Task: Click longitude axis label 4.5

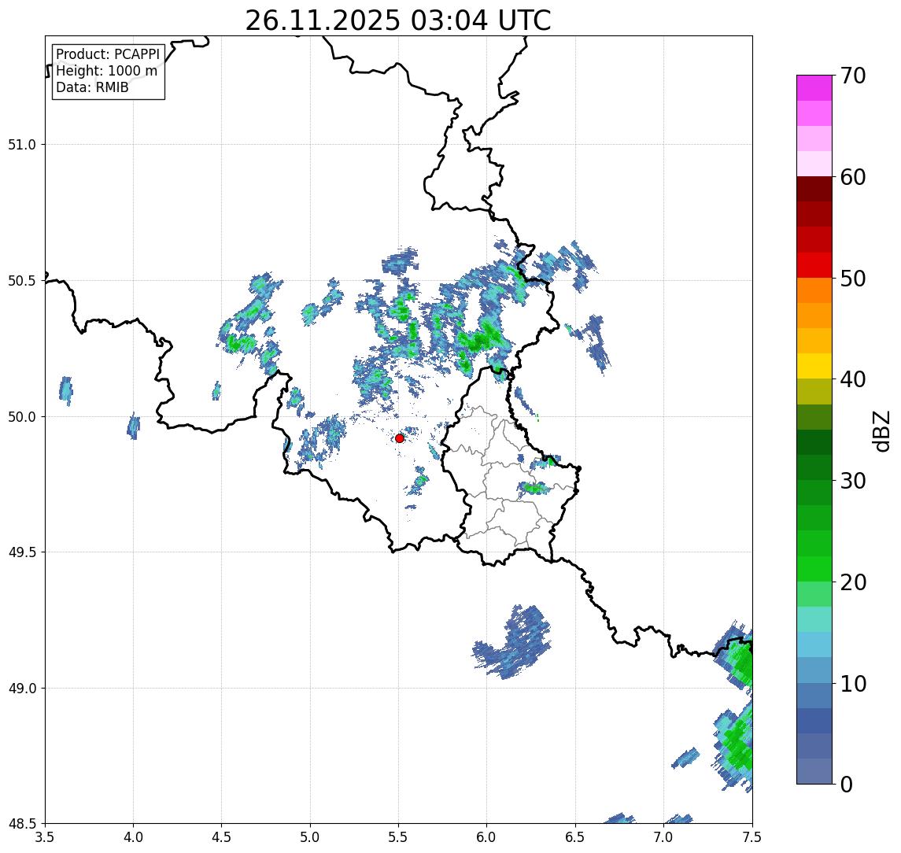Action: point(222,837)
